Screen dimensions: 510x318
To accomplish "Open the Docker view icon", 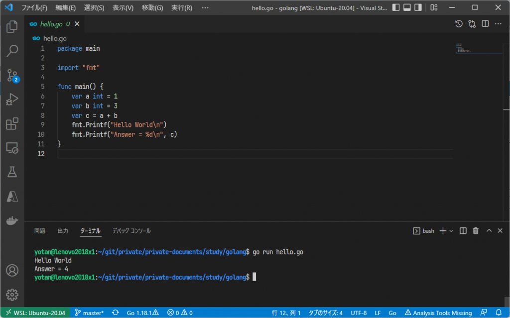I will 12,221.
